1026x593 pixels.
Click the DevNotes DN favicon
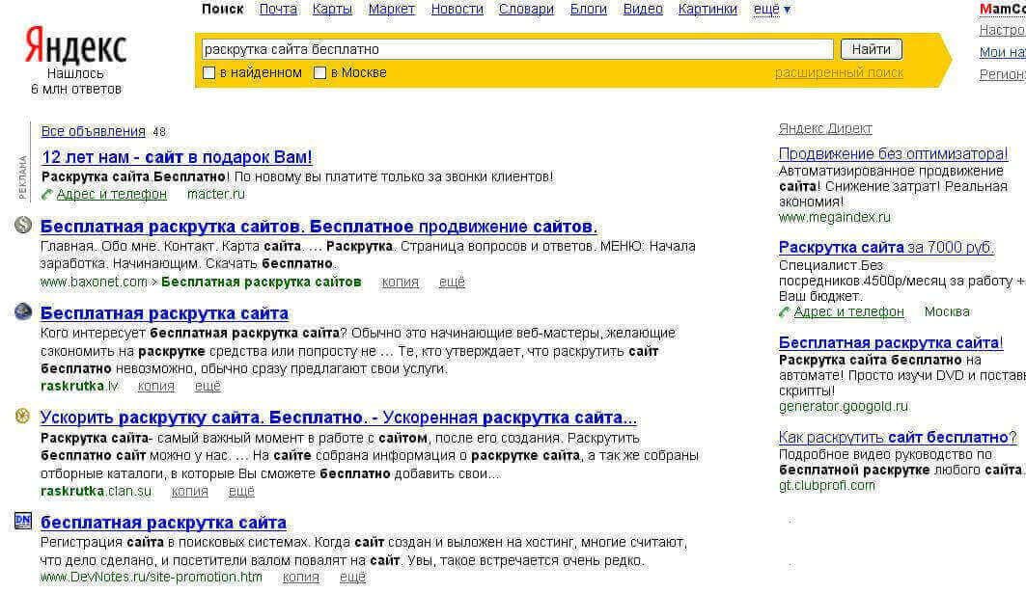point(23,521)
